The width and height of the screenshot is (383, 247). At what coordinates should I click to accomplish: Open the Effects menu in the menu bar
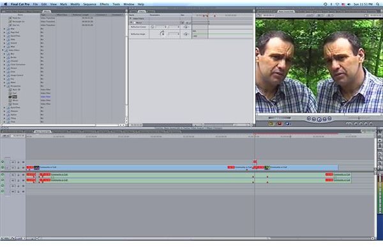click(x=104, y=4)
